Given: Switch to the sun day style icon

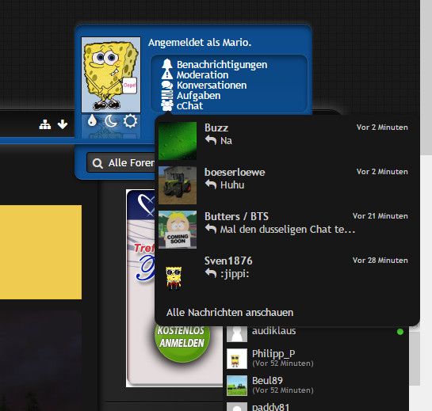Looking at the screenshot, I should tap(130, 121).
